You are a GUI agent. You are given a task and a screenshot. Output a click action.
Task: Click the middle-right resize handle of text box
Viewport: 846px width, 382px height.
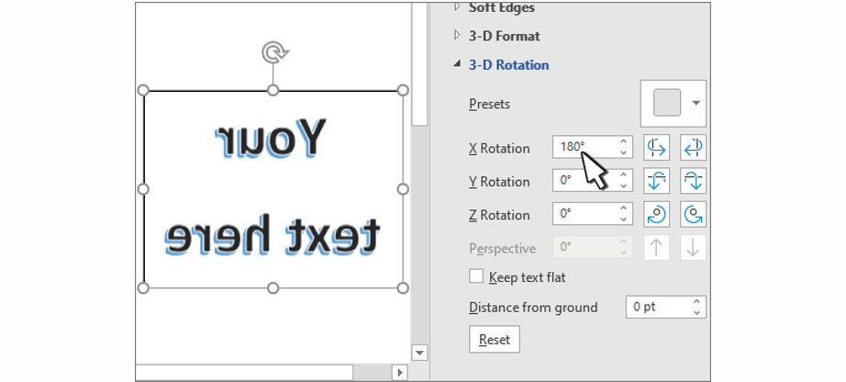(x=403, y=189)
